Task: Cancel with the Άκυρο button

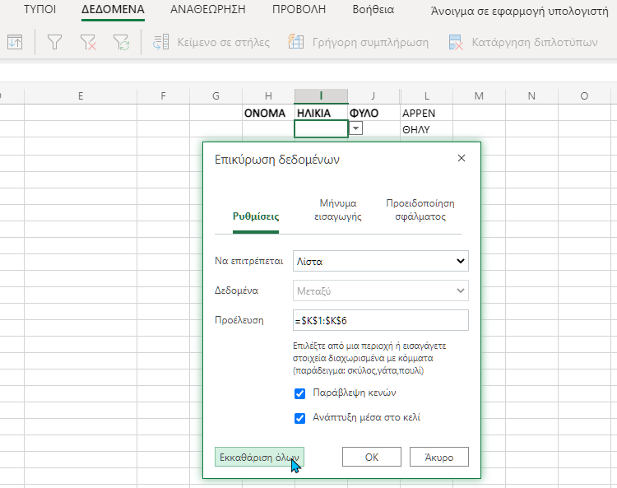Action: click(x=439, y=457)
